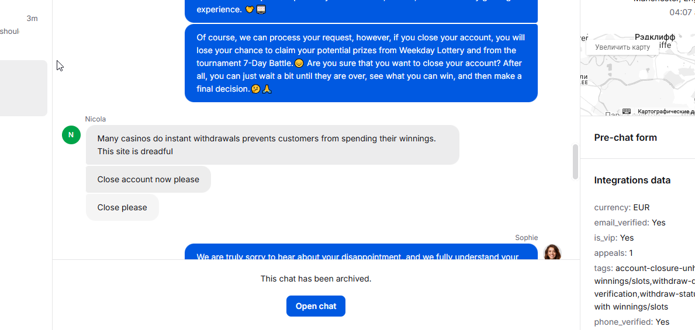
Task: Click the blue Weekday Lottery message bubble
Action: click(x=361, y=63)
